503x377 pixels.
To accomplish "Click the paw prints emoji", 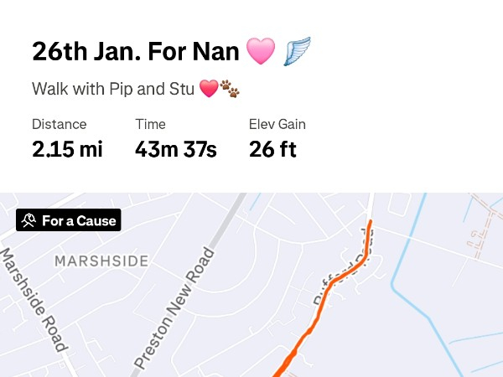I will [229, 88].
